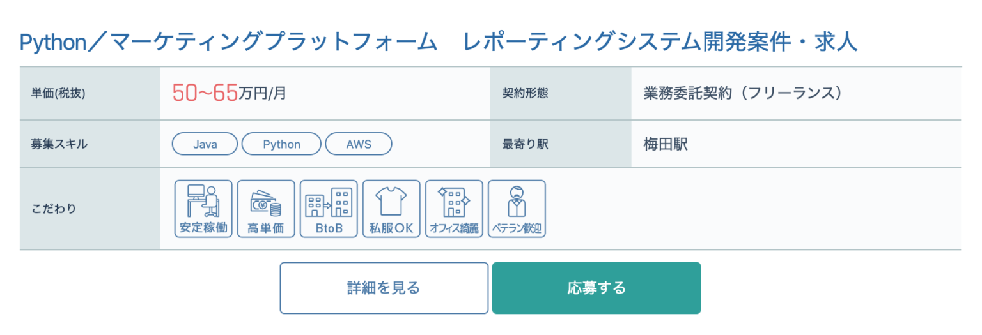Click the 最寄り駅 header cell

(x=561, y=144)
